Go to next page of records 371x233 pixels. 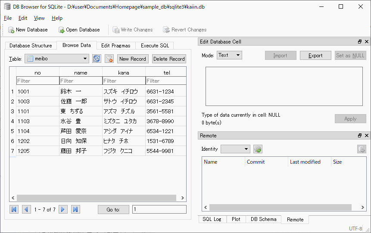[63, 209]
